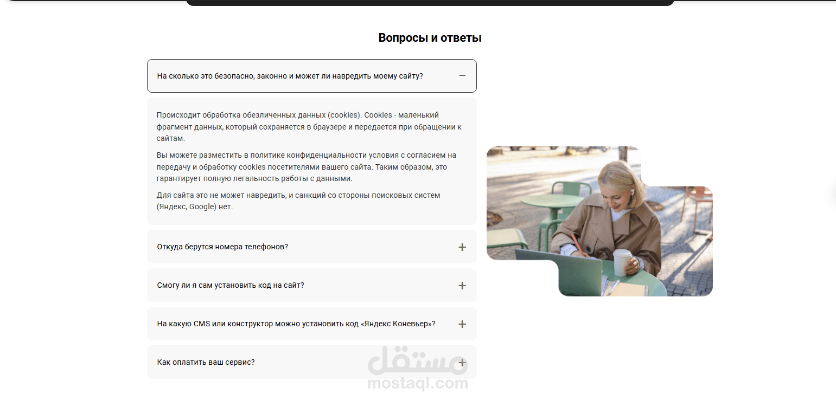Expand 'Откуда берутся номера телефонов?' question
The image size is (836, 400).
pos(312,247)
